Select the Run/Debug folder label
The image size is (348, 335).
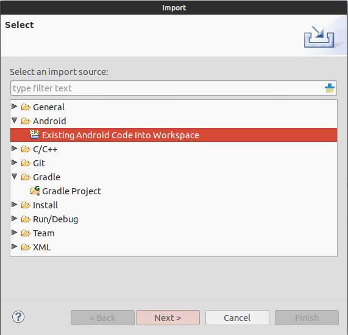click(55, 219)
